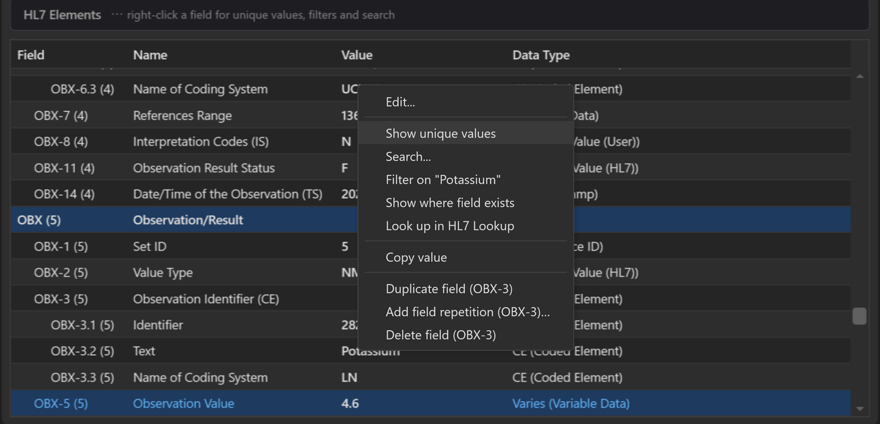Click the Observation/Result name cell

[x=188, y=220]
